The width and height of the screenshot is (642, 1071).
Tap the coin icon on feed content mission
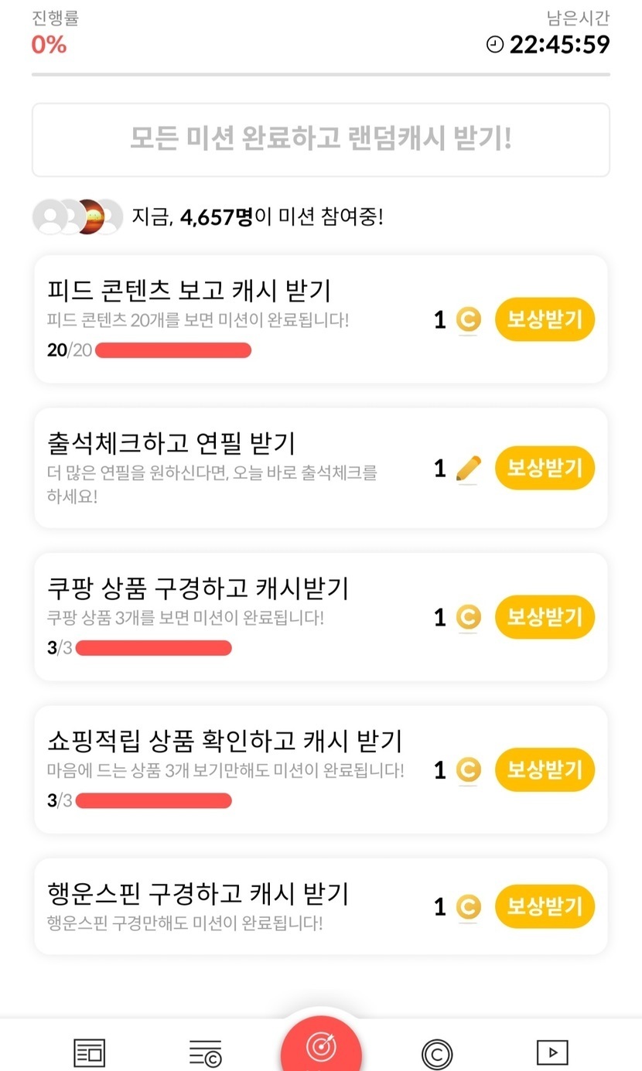(468, 319)
